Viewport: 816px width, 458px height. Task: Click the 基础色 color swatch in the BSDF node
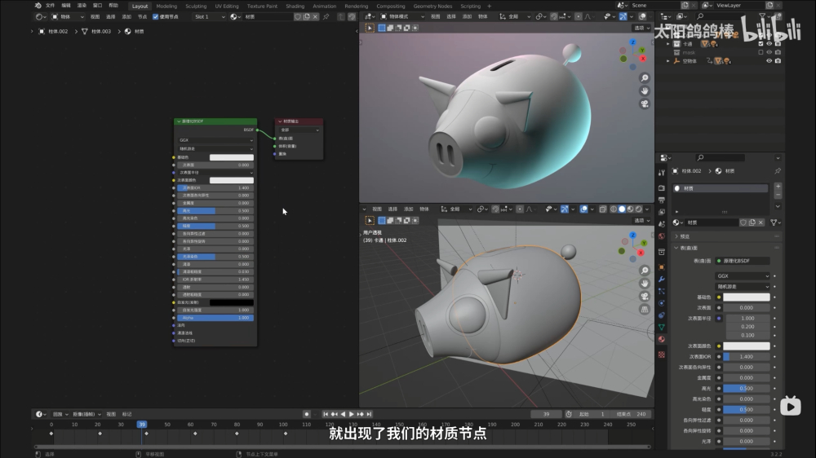point(232,157)
